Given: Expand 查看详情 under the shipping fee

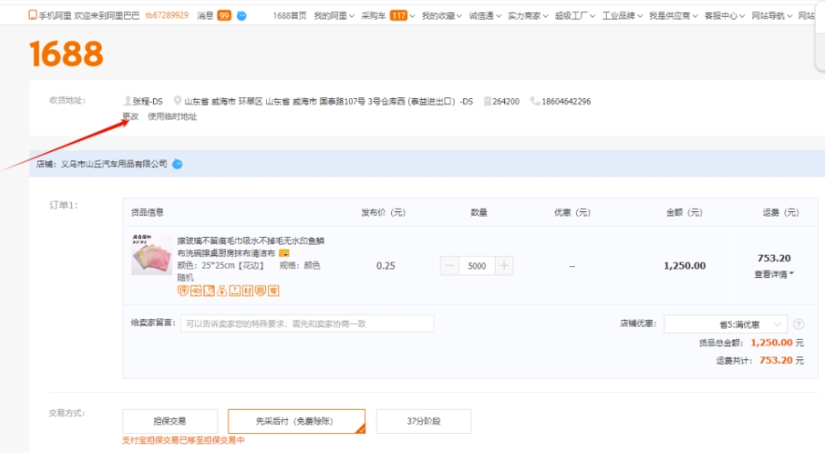Looking at the screenshot, I should [774, 274].
